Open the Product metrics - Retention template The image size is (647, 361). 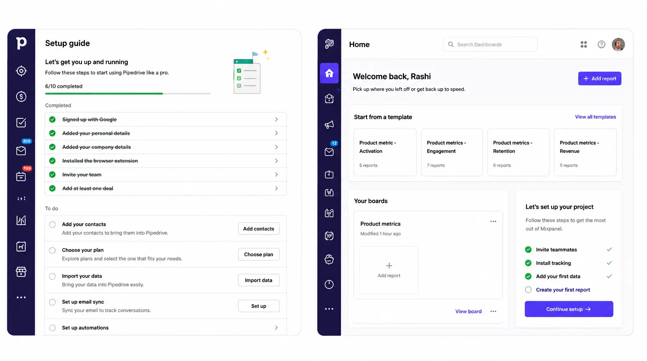[518, 152]
